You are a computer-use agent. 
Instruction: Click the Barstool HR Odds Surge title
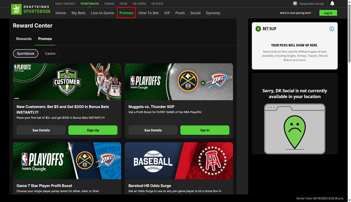[x=150, y=186]
